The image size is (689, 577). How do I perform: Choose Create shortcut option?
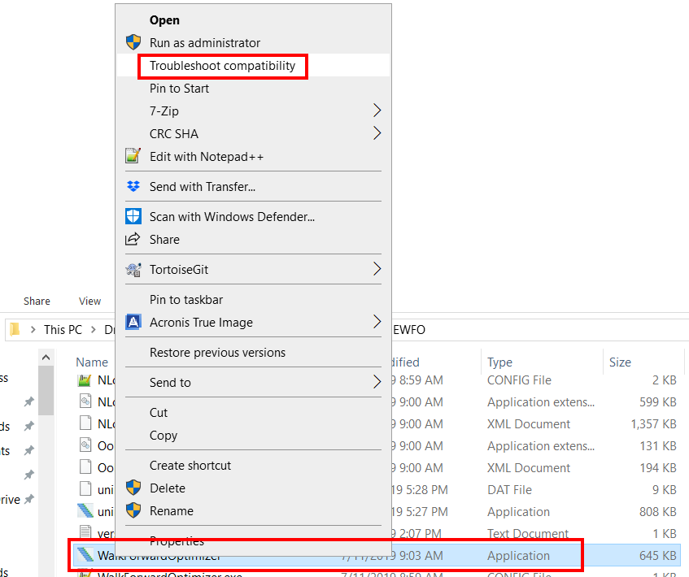tap(190, 465)
